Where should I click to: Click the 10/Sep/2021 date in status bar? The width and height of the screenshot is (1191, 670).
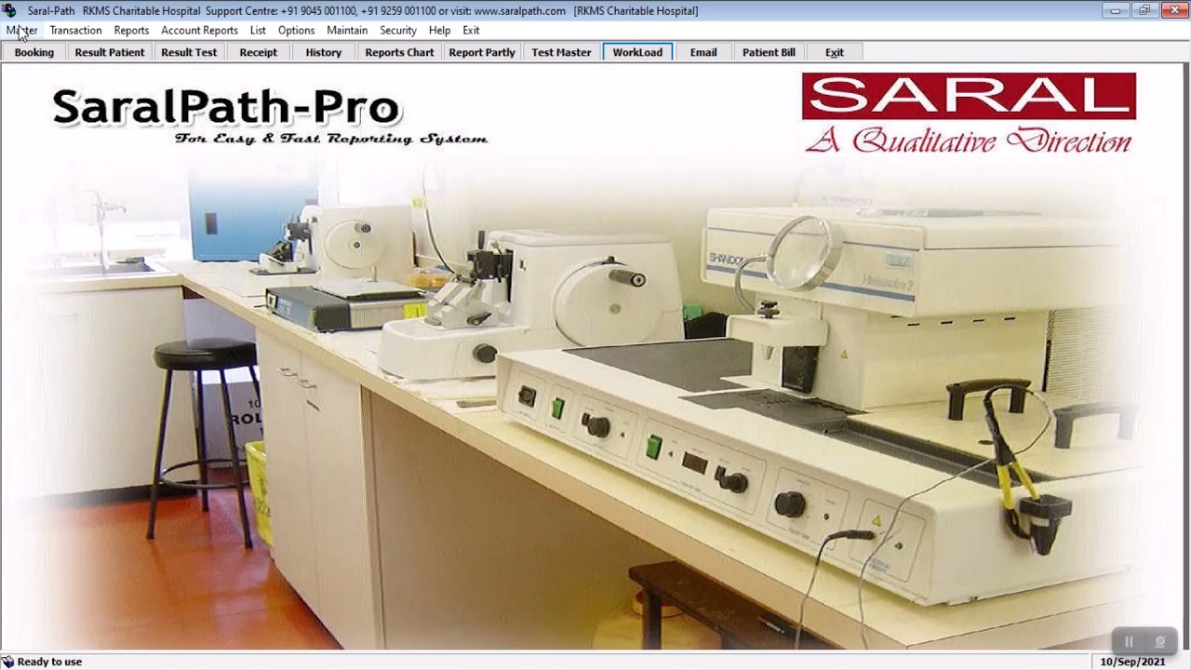click(x=1132, y=662)
